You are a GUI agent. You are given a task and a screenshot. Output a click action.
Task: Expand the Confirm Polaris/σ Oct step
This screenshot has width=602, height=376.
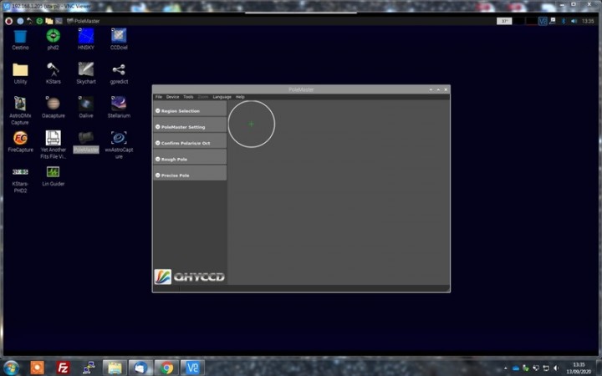coord(190,143)
